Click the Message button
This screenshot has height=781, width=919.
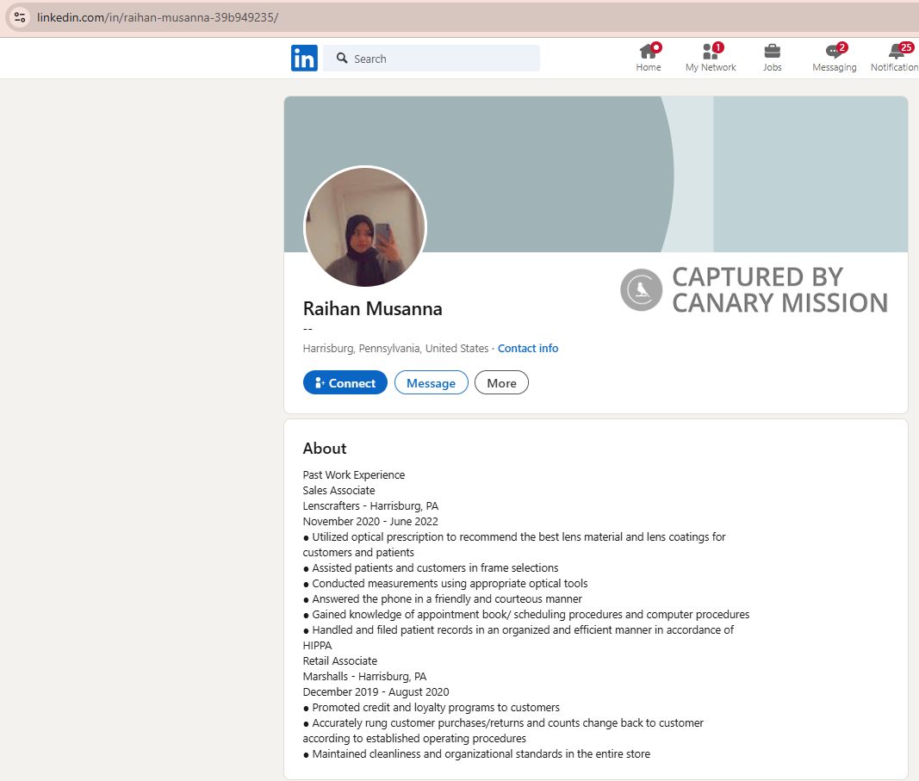431,382
